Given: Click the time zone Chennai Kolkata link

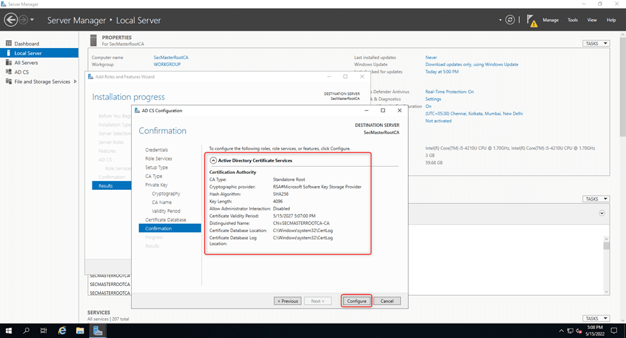Looking at the screenshot, I should [x=474, y=114].
